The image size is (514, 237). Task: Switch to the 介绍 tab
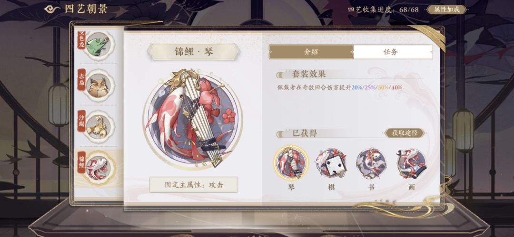tap(311, 52)
